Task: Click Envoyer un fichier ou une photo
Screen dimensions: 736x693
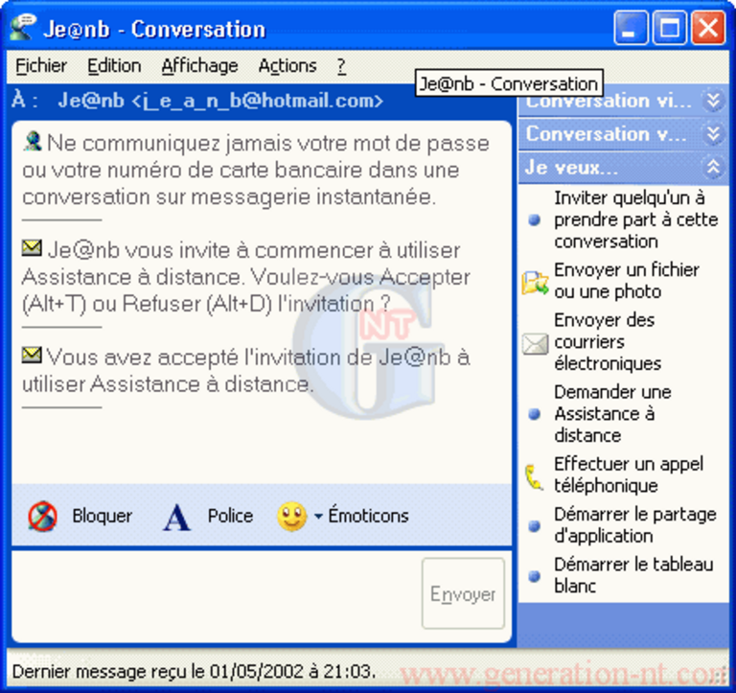Action: [x=627, y=281]
